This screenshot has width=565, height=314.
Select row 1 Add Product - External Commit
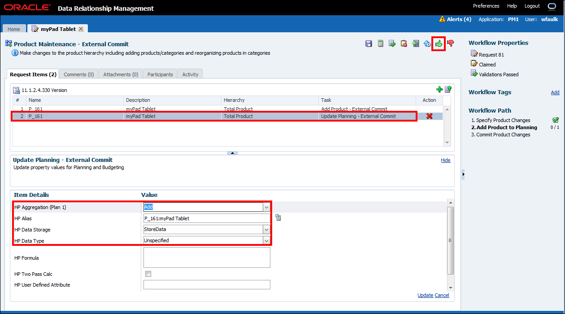point(228,109)
